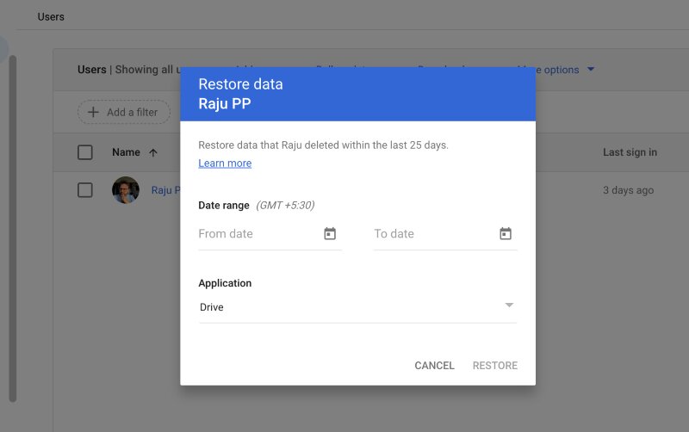Image resolution: width=689 pixels, height=432 pixels.
Task: Click the Last sign in column header
Action: pos(630,152)
